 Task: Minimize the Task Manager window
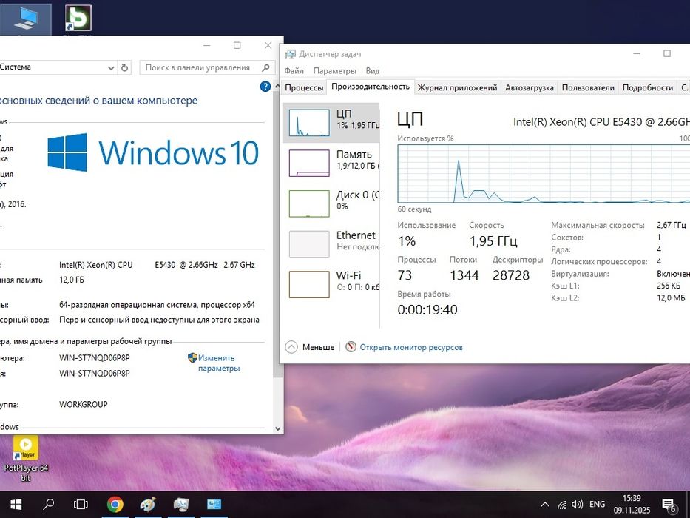637,54
